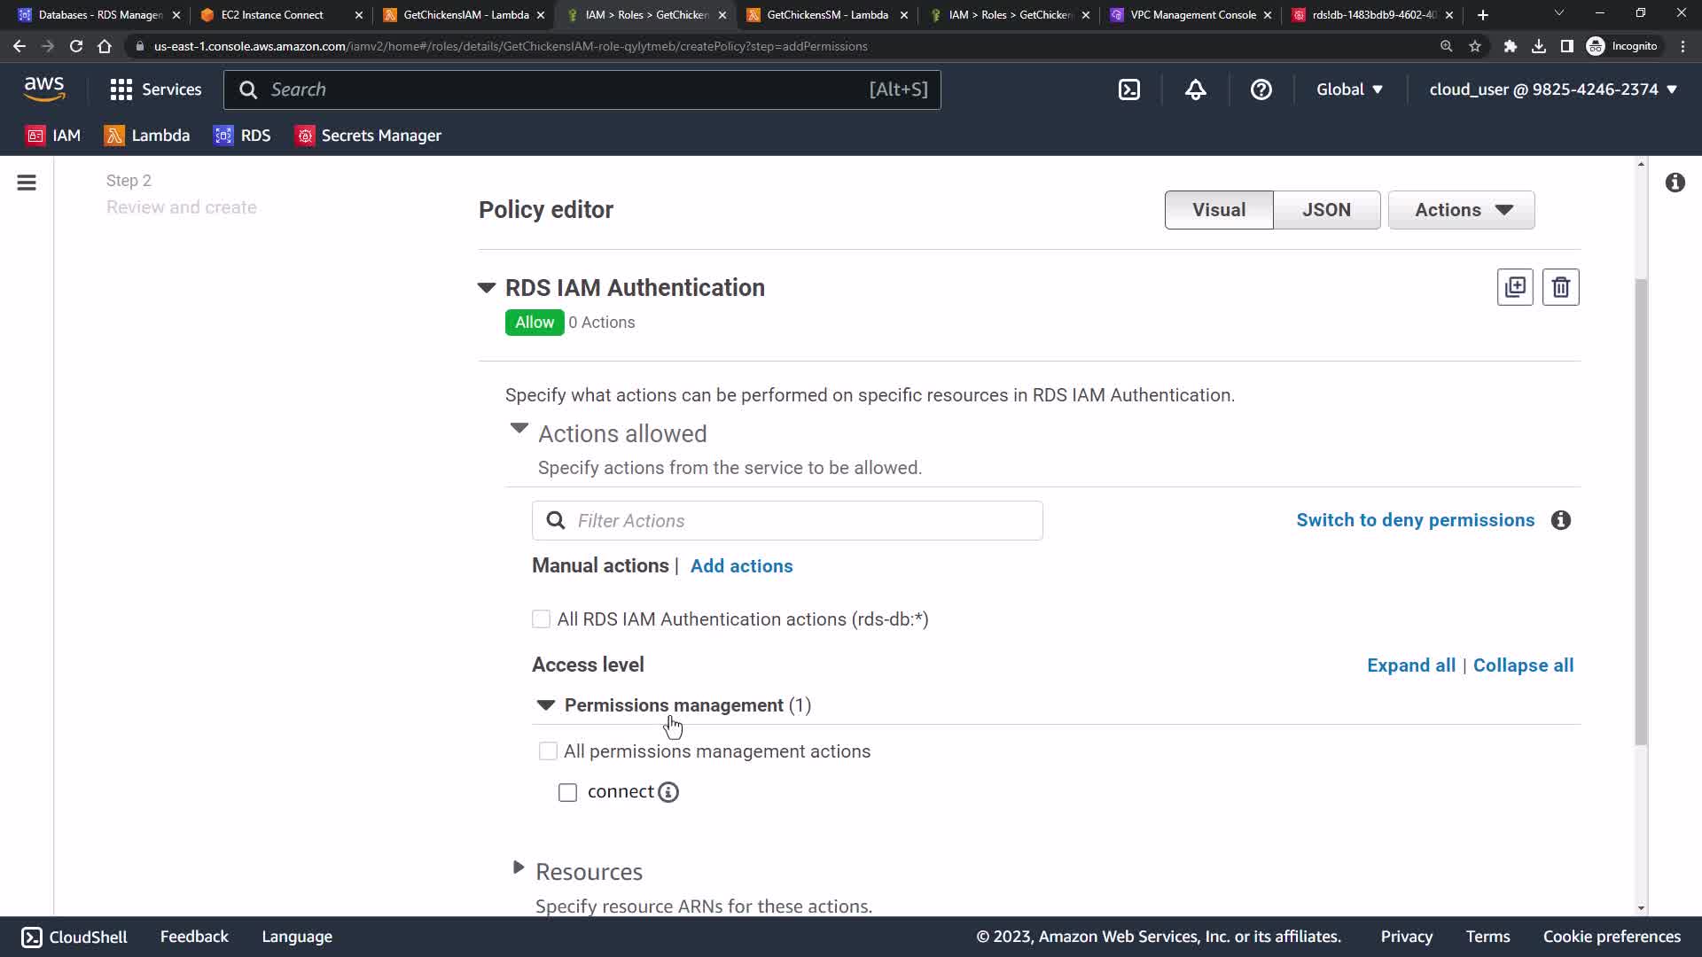This screenshot has width=1702, height=957.
Task: Collapse the Permissions management group
Action: (x=546, y=705)
